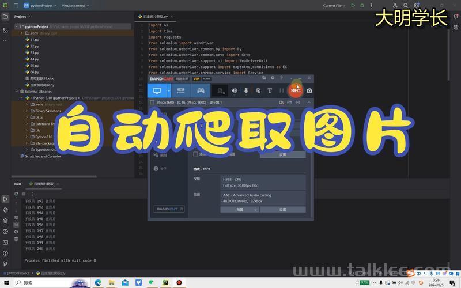Collapse External Libraries node
Viewport: 461px width, 288px height.
coord(17,92)
